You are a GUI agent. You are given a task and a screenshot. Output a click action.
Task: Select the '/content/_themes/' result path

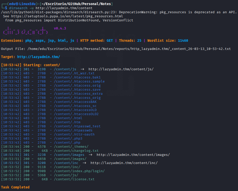(x=71, y=147)
